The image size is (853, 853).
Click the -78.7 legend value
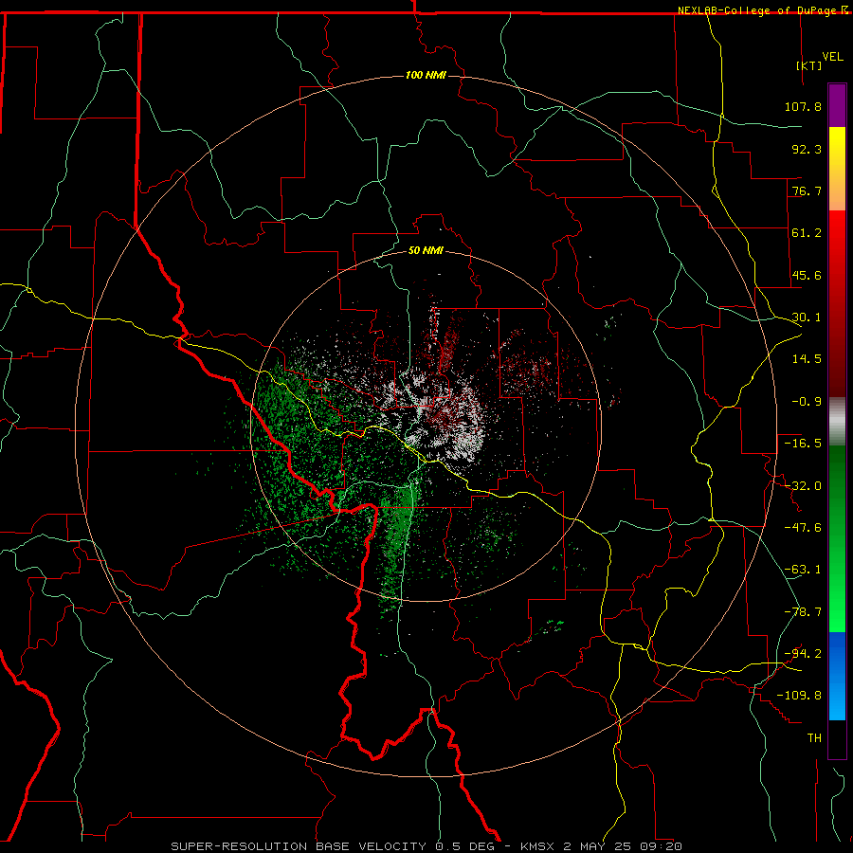click(803, 612)
